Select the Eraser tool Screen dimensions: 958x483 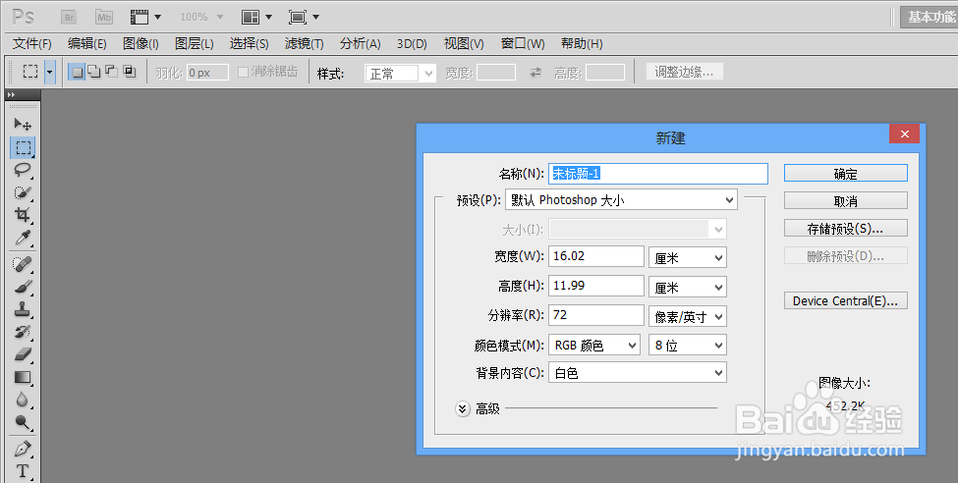coord(23,354)
